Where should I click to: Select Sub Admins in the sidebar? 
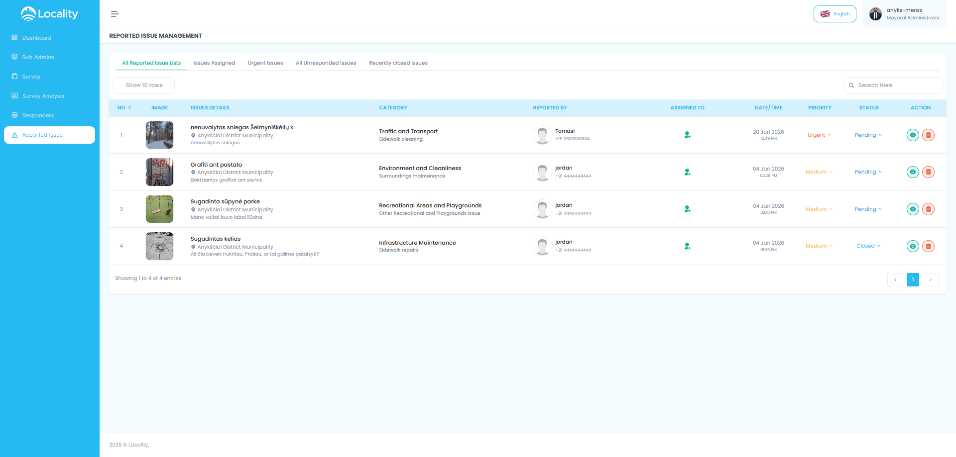38,57
